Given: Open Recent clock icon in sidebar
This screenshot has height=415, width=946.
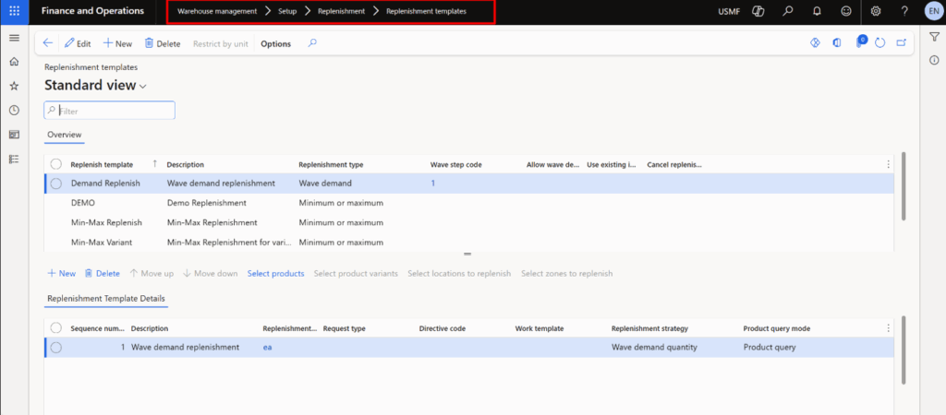Looking at the screenshot, I should pos(14,111).
